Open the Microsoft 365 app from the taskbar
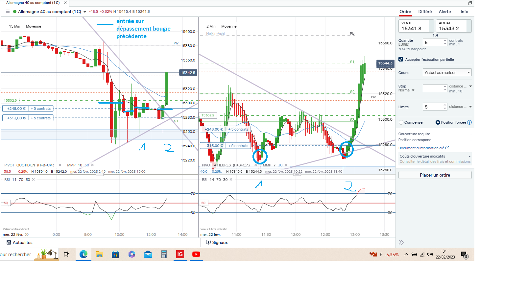This screenshot has width=526, height=296. pyautogui.click(x=131, y=254)
